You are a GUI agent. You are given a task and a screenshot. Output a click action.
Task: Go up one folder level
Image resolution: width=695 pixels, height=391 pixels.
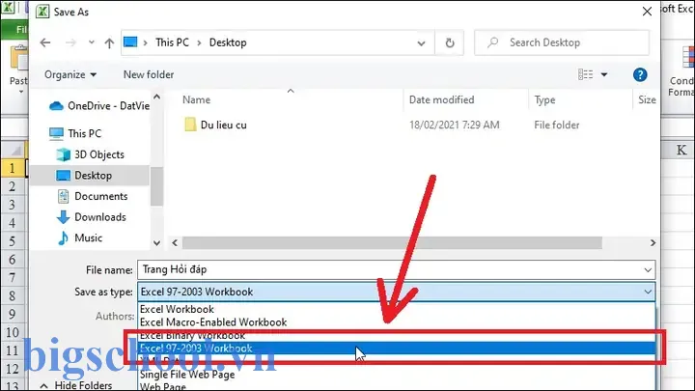click(x=109, y=42)
